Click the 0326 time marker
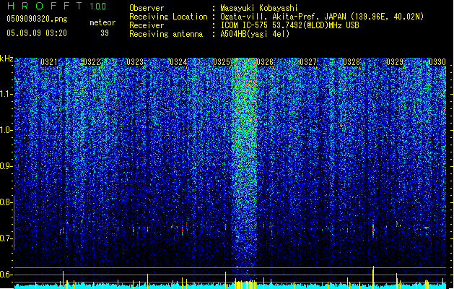The height and width of the screenshot is (289, 454). (265, 62)
